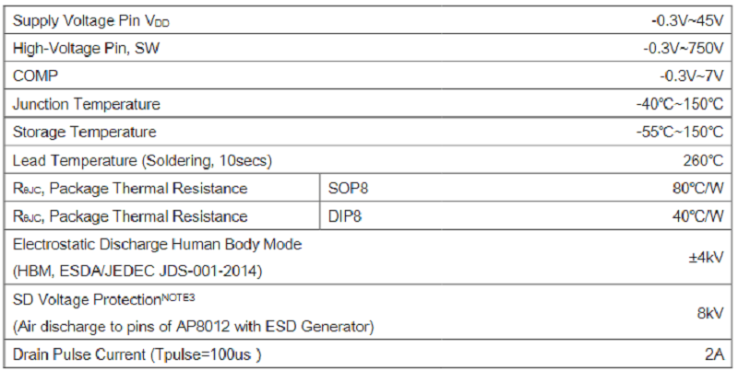Image resolution: width=738 pixels, height=371 pixels.
Task: Select the -40℃~150℃ temperature range
Action: point(678,104)
